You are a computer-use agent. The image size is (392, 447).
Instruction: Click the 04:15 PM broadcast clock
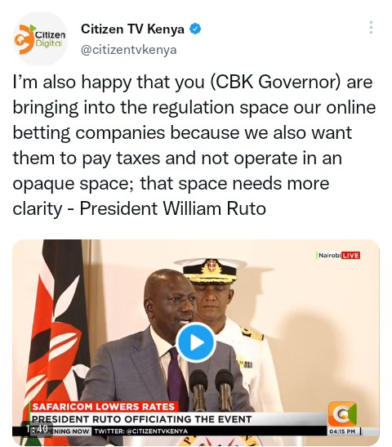tap(342, 431)
